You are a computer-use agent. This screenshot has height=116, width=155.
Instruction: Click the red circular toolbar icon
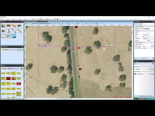48,19
